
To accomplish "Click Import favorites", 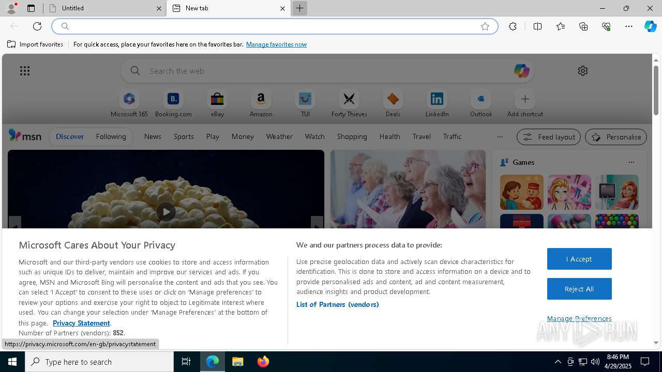I will tap(35, 44).
